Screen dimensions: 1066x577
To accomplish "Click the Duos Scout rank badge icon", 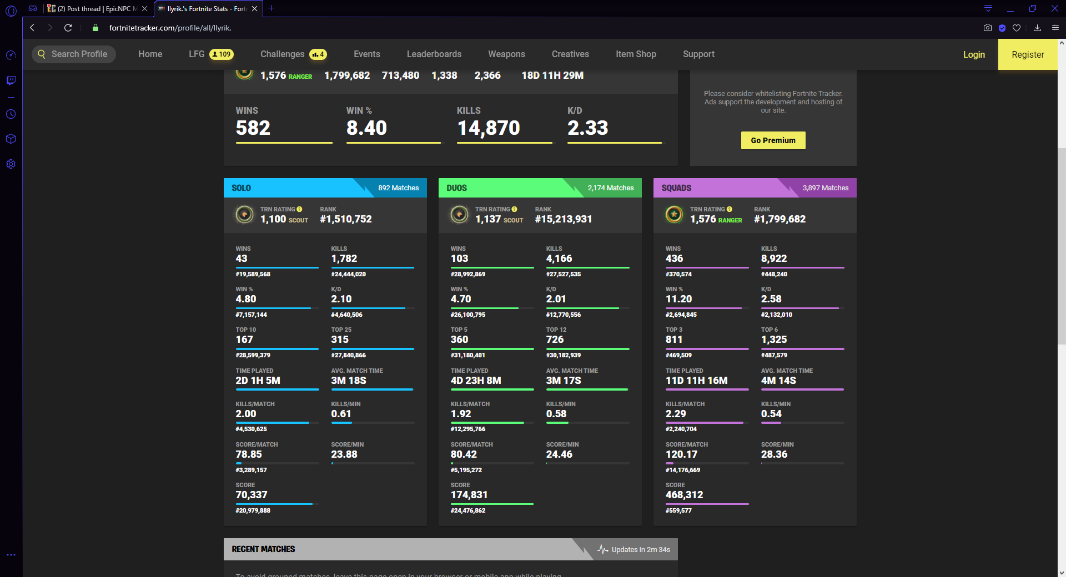I will (459, 214).
